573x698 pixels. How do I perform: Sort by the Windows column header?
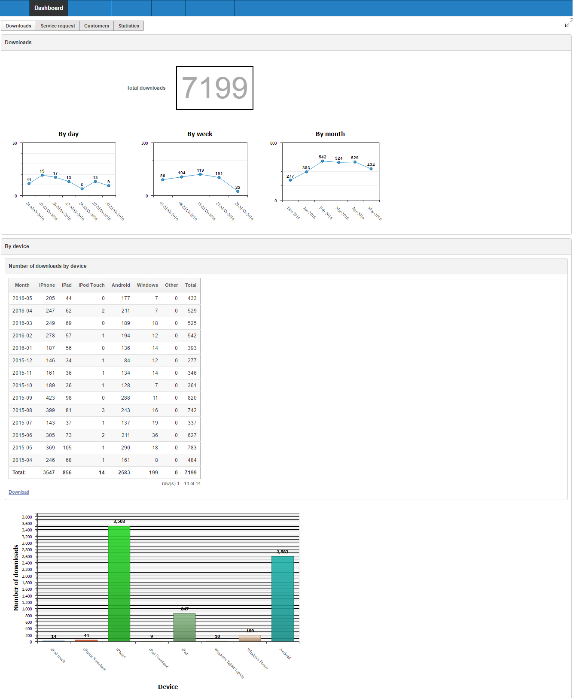(x=147, y=285)
